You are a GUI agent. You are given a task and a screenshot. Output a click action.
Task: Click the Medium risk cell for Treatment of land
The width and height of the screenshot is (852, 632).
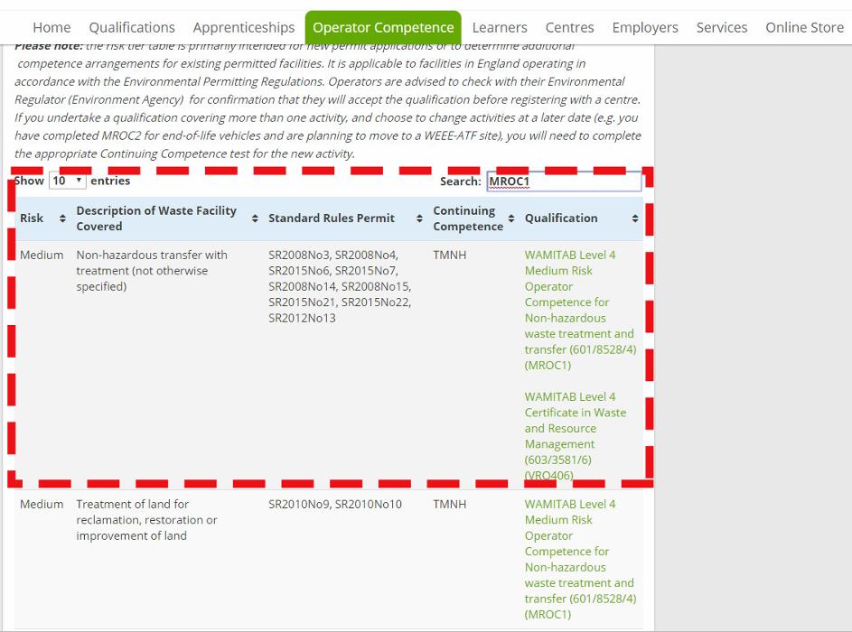tap(42, 504)
